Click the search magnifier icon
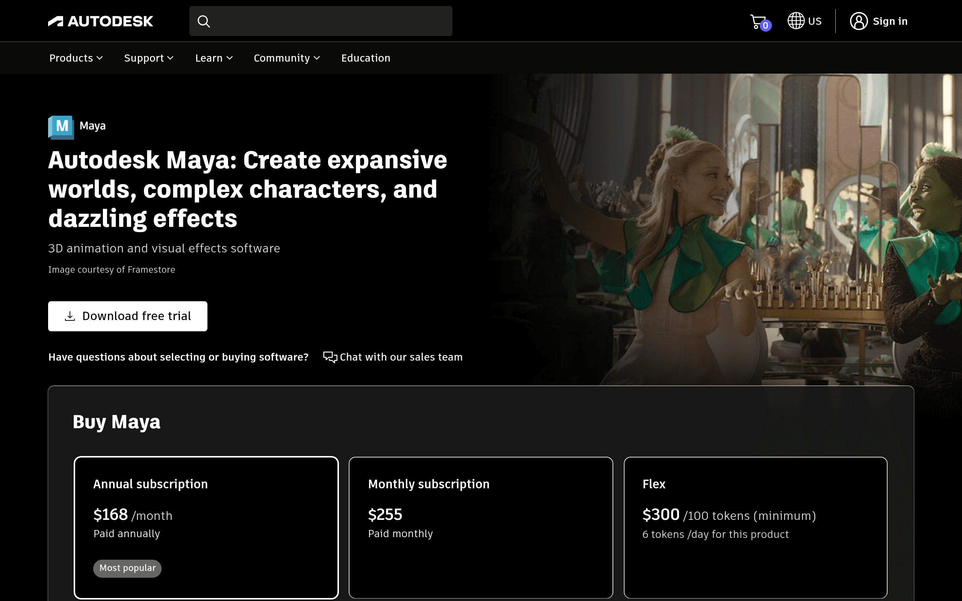Image resolution: width=962 pixels, height=601 pixels. pyautogui.click(x=204, y=21)
